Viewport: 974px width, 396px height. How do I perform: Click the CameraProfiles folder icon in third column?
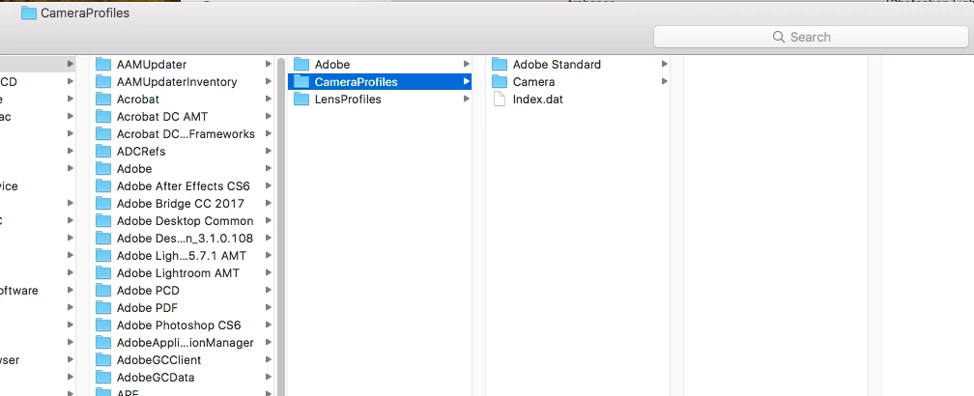pyautogui.click(x=301, y=81)
